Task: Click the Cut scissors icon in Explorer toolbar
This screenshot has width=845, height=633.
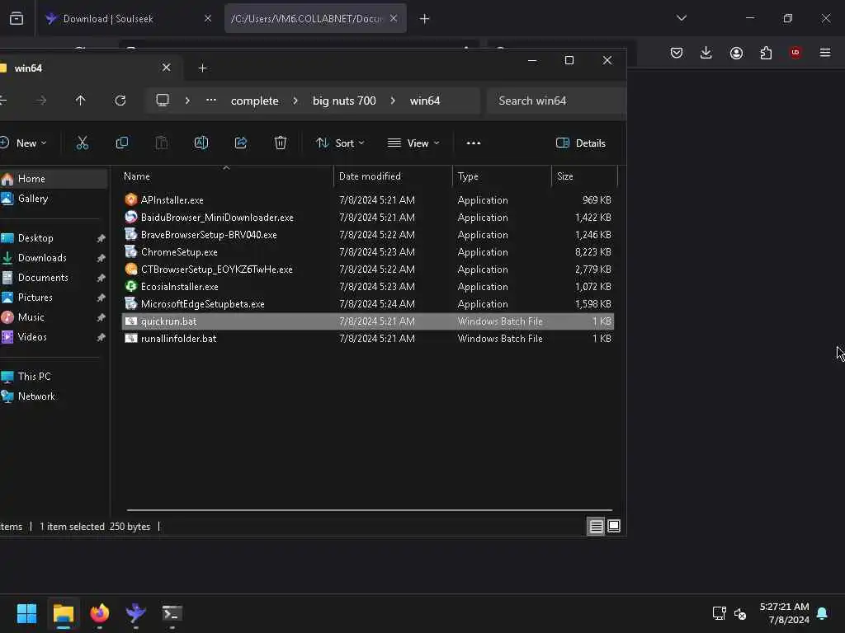Action: (x=82, y=143)
